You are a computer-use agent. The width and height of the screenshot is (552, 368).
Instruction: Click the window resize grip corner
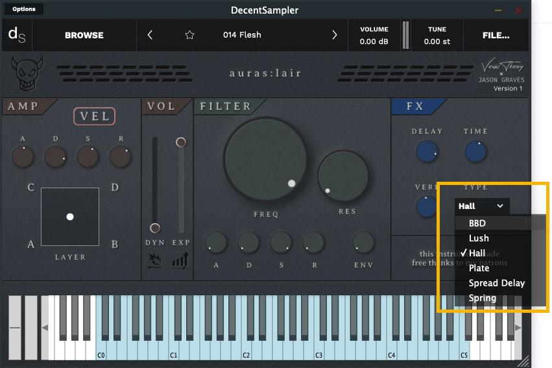tap(524, 362)
